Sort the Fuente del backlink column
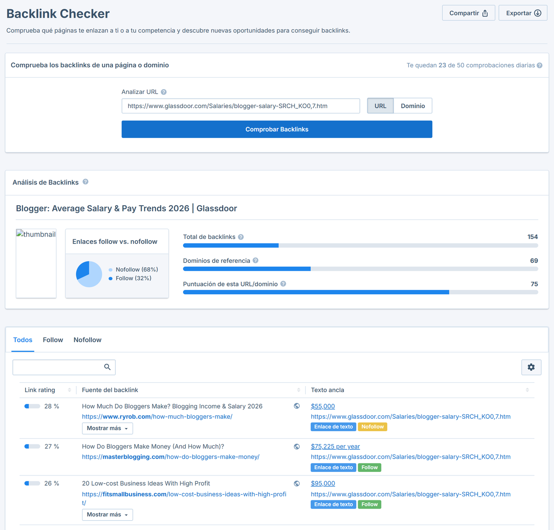The height and width of the screenshot is (530, 554). tap(299, 390)
